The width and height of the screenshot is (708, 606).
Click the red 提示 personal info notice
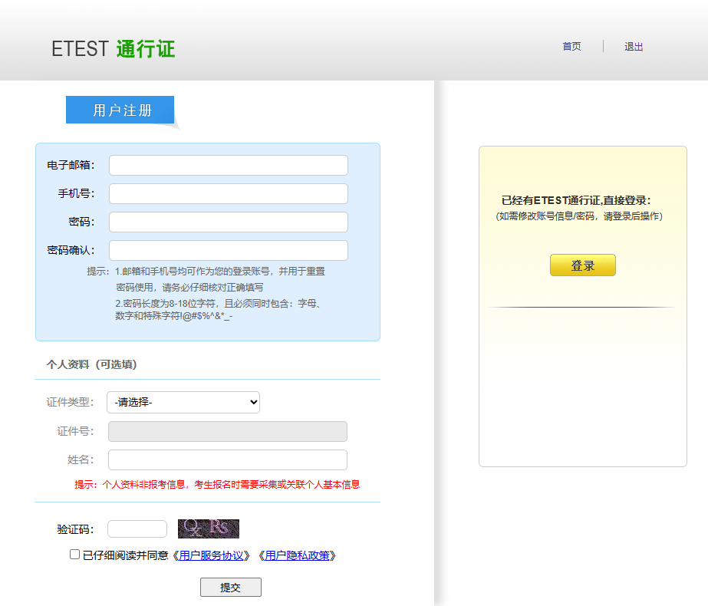pos(217,485)
